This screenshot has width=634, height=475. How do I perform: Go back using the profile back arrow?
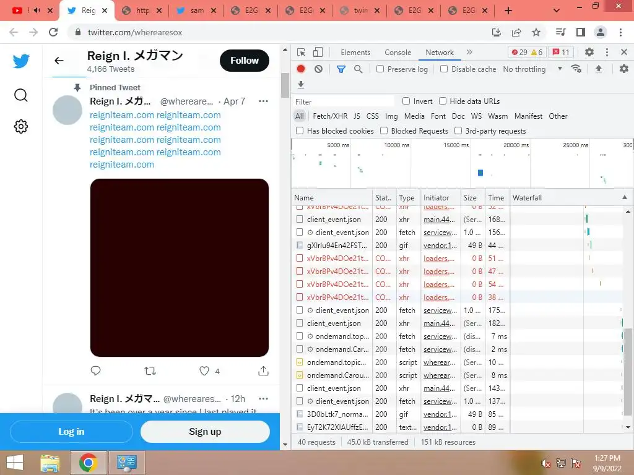pos(59,61)
